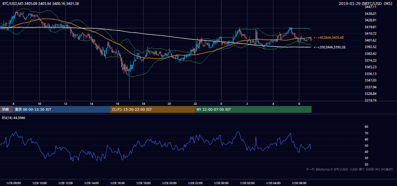397x186 pixels.
Task: Click price axis value 3337.94
Action: click(x=370, y=87)
